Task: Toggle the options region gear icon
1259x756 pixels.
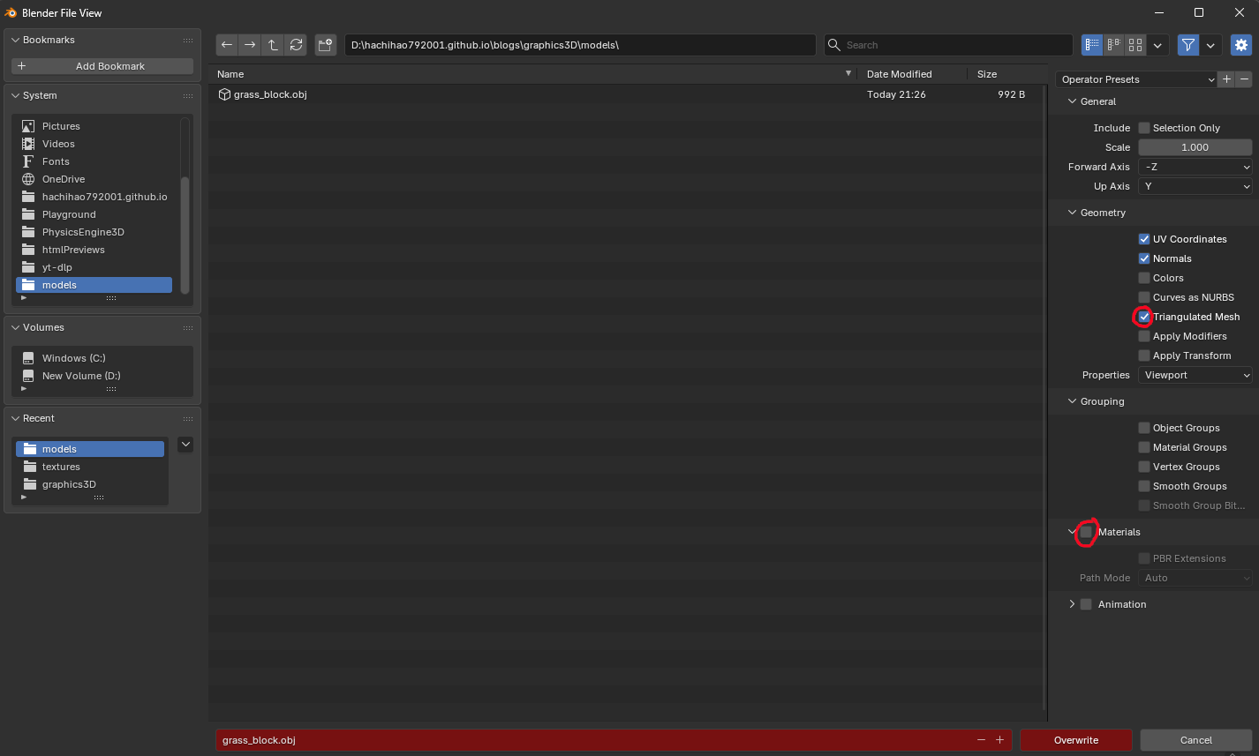Action: click(x=1241, y=45)
